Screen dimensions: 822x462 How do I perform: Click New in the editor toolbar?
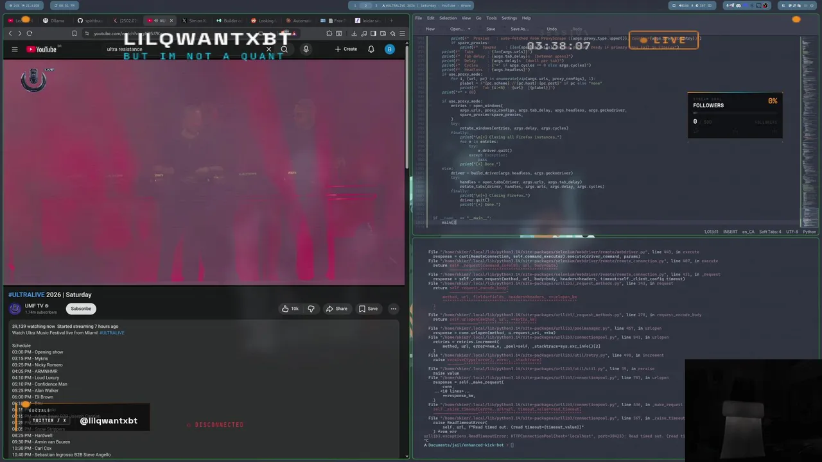430,29
